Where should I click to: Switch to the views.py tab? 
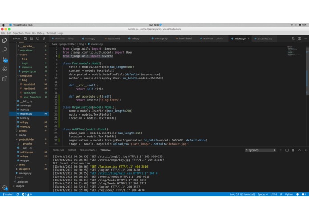point(90,39)
